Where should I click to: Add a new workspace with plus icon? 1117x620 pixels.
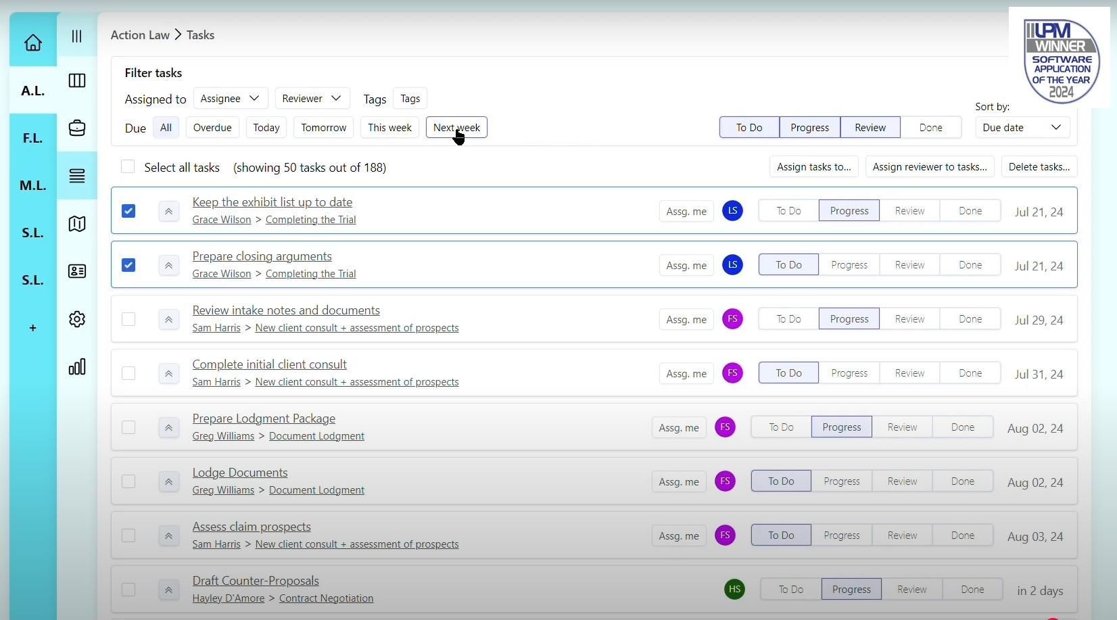(x=32, y=328)
